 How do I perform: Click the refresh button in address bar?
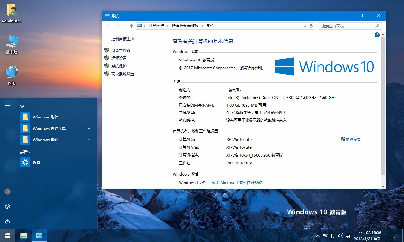click(311, 26)
